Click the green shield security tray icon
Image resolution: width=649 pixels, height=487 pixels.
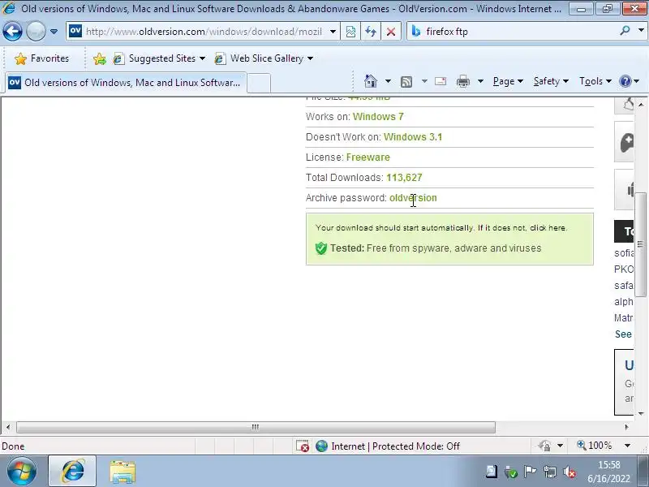[x=511, y=472]
